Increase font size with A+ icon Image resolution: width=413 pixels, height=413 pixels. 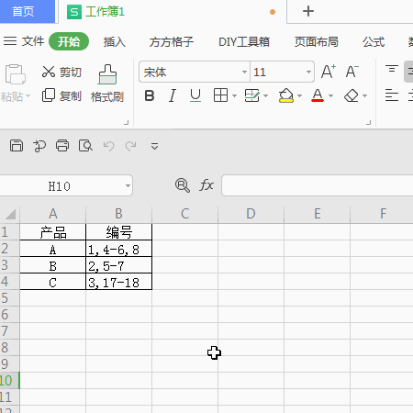pos(329,72)
